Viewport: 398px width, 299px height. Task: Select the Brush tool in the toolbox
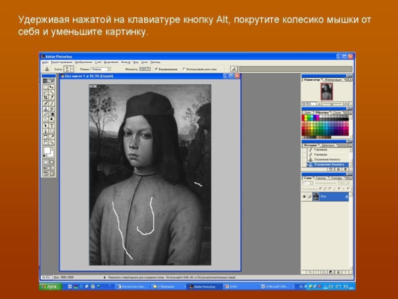52,104
